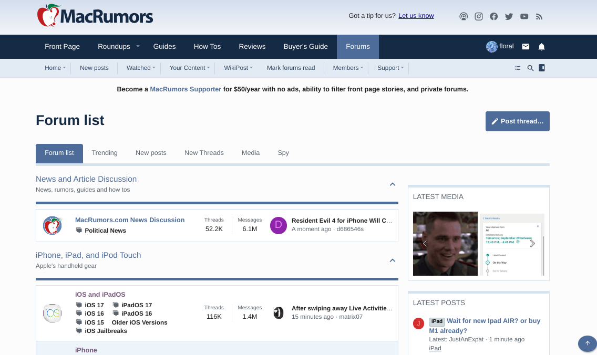The width and height of the screenshot is (597, 355).
Task: Open the Support dropdown menu
Action: [402, 68]
